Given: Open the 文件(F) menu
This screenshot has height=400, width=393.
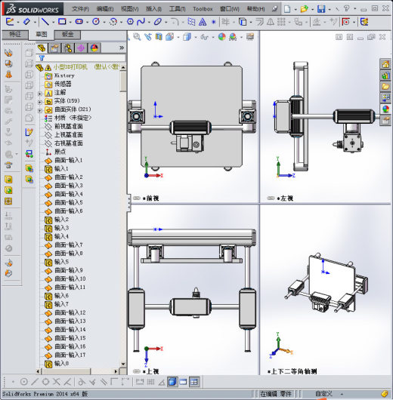Looking at the screenshot, I should pyautogui.click(x=81, y=9).
